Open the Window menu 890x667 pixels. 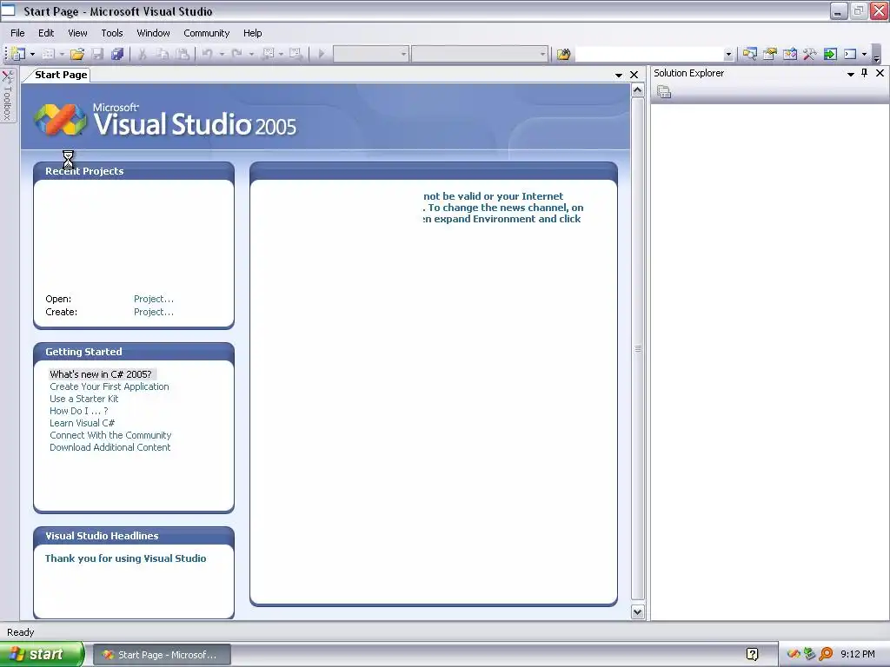tap(153, 33)
